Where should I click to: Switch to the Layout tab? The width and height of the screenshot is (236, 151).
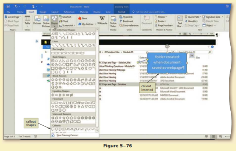click(55, 12)
